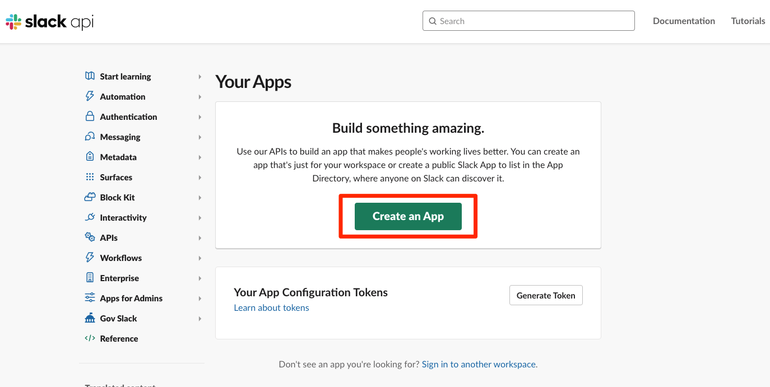Screen dimensions: 770x387
Task: Click the Generate Token button
Action: pyautogui.click(x=545, y=295)
